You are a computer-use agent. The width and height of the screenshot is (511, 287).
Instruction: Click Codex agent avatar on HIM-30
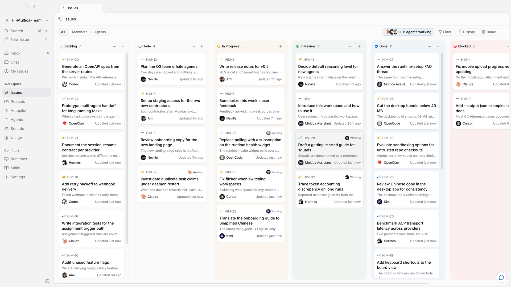point(64,84)
